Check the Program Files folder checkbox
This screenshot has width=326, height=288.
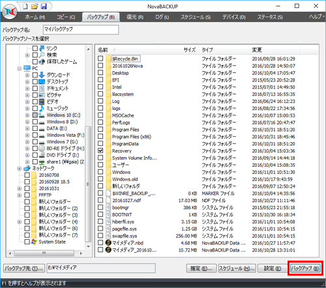[100, 130]
